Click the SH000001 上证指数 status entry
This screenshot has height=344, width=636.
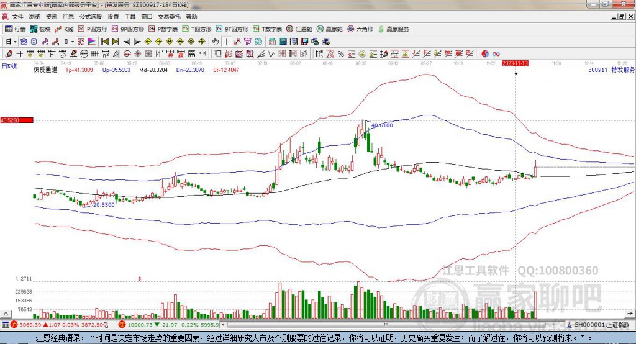click(x=598, y=325)
